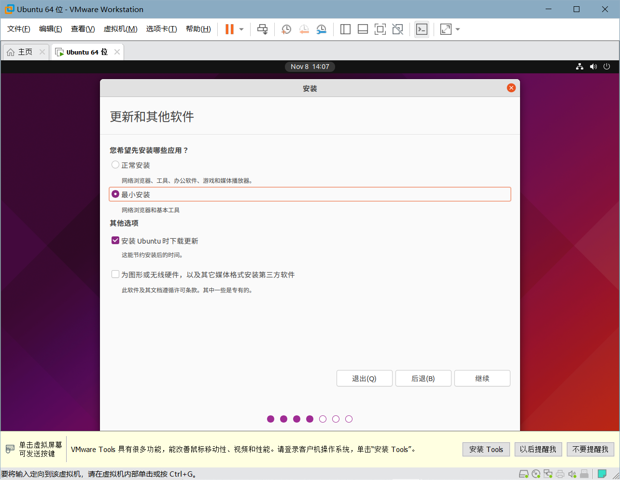Screen dimensions: 620x480
Task: Select the 正常安装 radio button
Action: [115, 165]
